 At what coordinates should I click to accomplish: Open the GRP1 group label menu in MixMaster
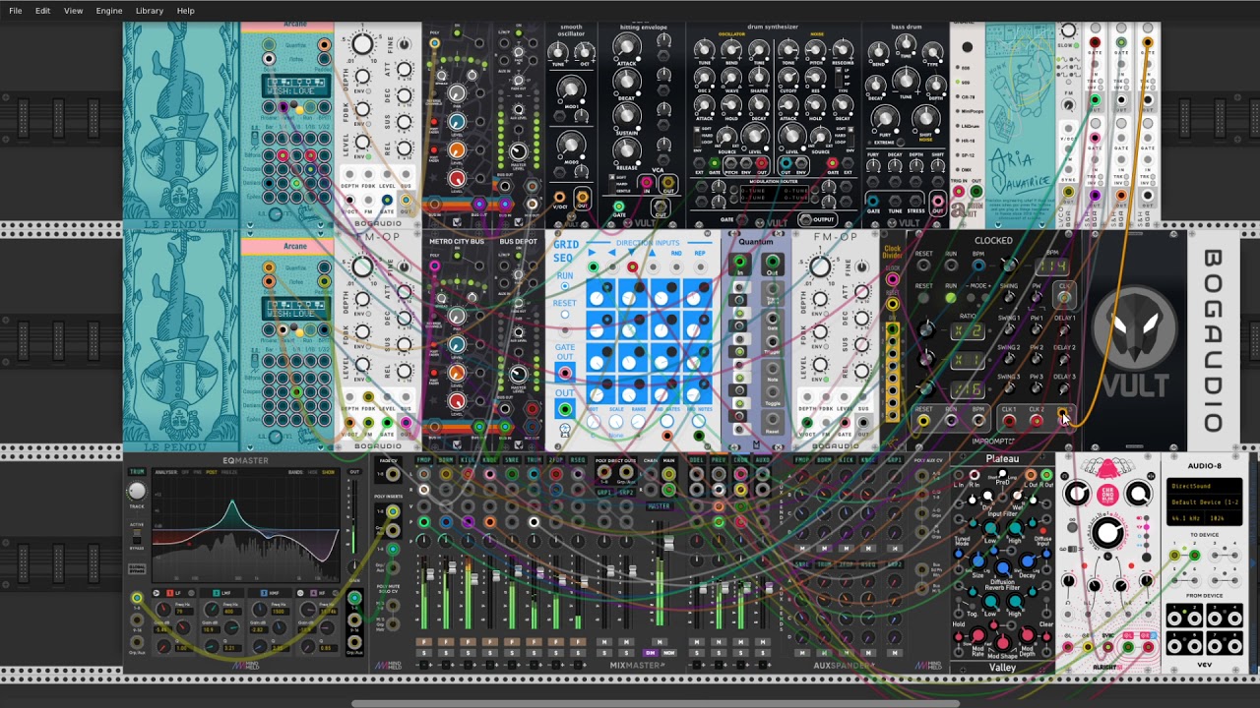tap(604, 492)
